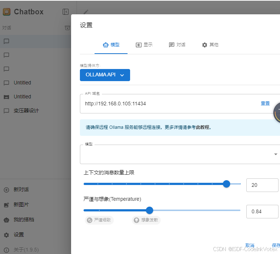Click the chevron on the OLLAMA API button
Viewport: 280px width, 254px height.
click(x=122, y=75)
